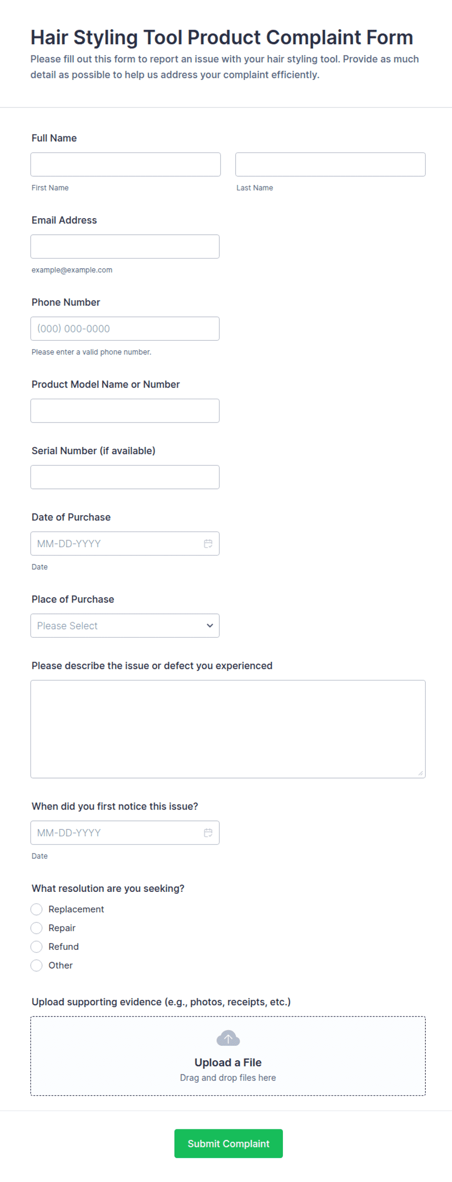Choose the Other resolution option
This screenshot has height=1182, width=452.
36,965
